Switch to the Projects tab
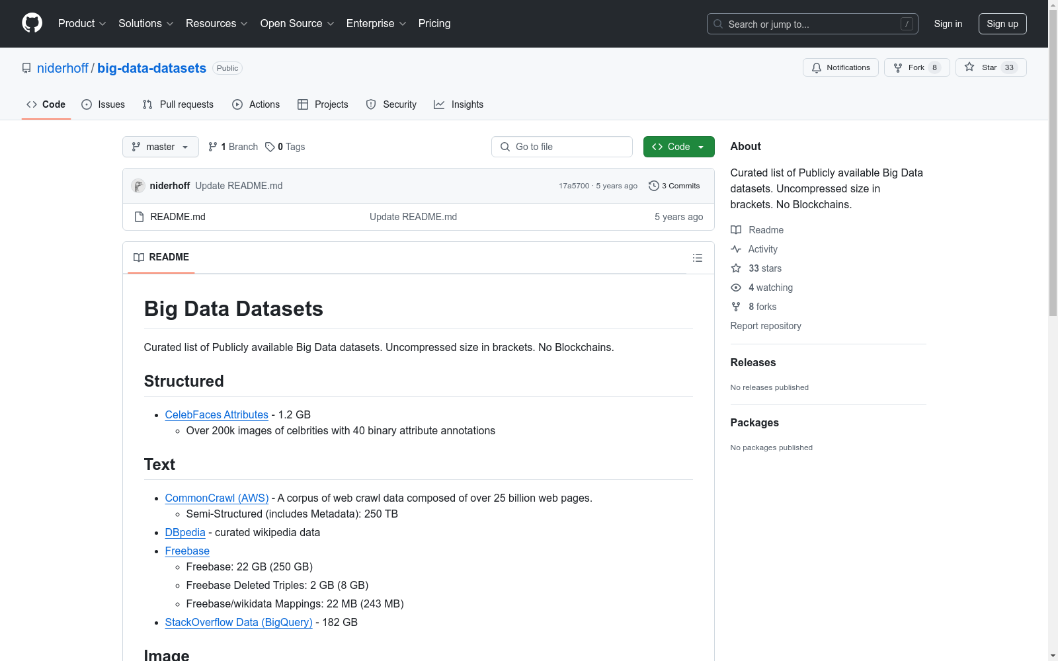The image size is (1058, 661). point(323,104)
